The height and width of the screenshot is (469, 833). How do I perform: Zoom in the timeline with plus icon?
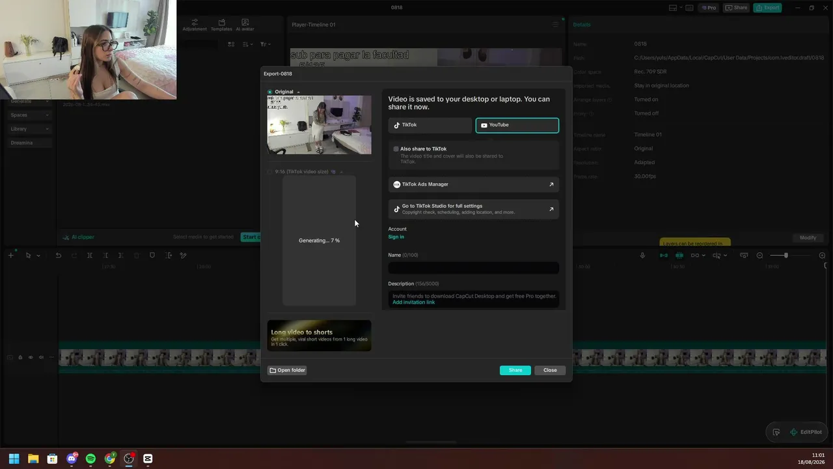[x=822, y=255]
